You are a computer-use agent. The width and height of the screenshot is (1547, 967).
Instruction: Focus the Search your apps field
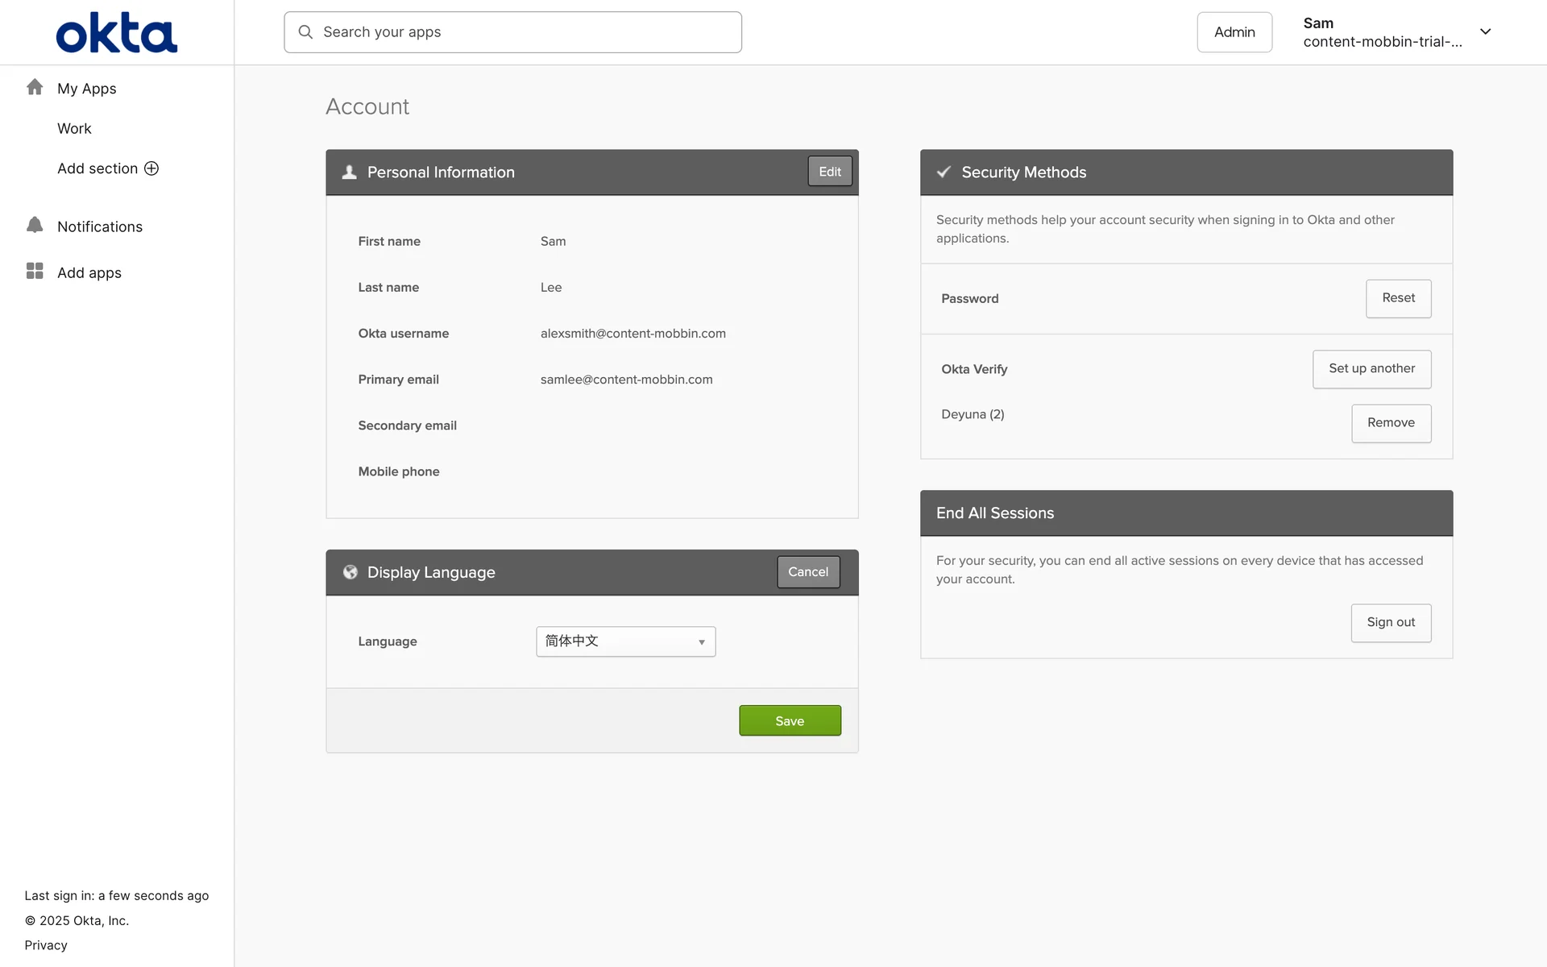point(524,32)
